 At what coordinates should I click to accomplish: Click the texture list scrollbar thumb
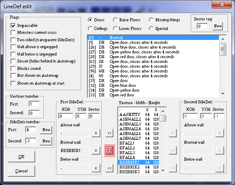point(163,118)
